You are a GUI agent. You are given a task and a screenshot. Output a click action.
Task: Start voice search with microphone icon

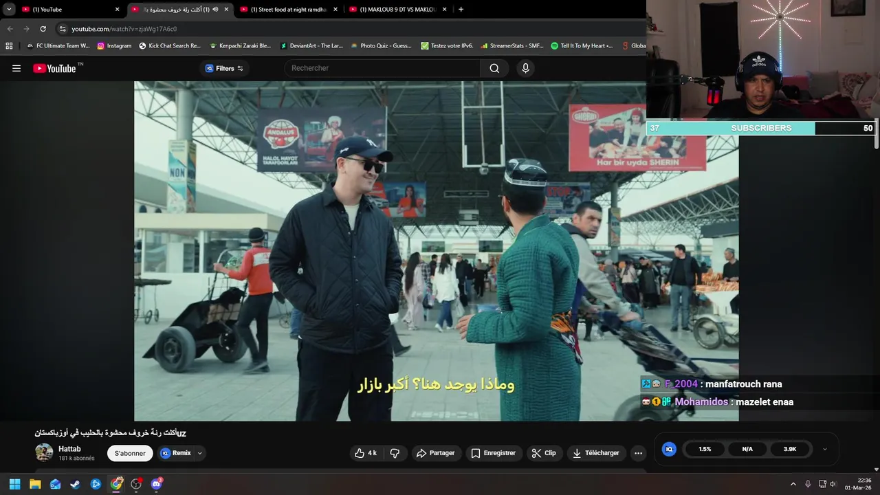point(525,68)
